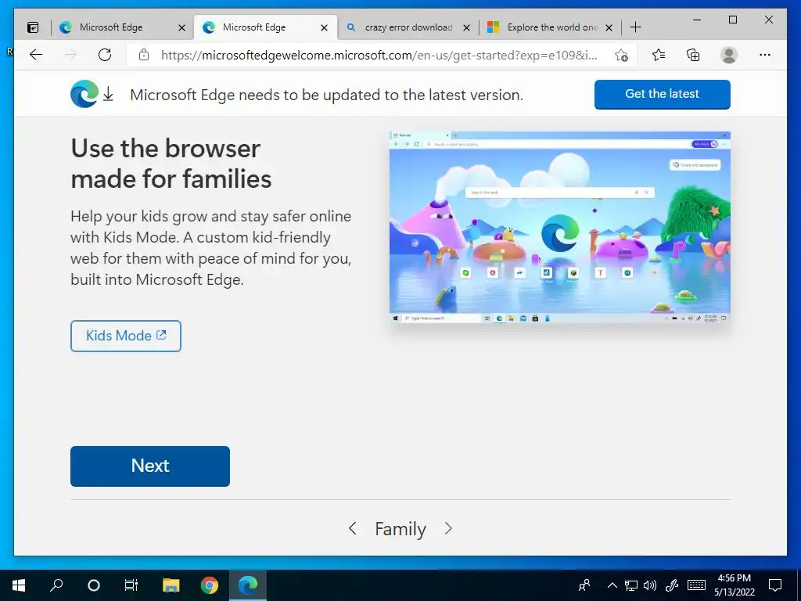This screenshot has width=801, height=601.
Task: Switch to crazy error download tab
Action: pos(408,27)
